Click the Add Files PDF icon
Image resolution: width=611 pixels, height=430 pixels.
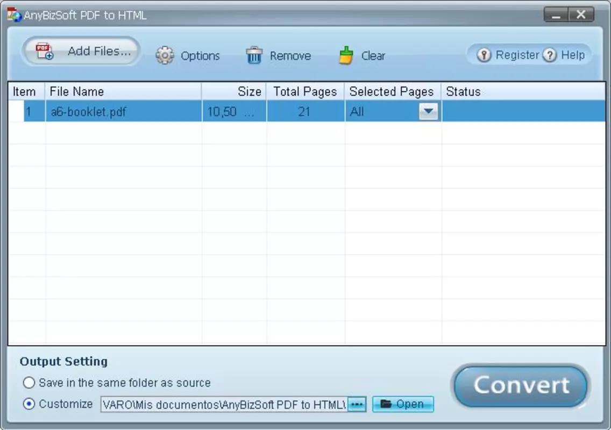pos(44,52)
